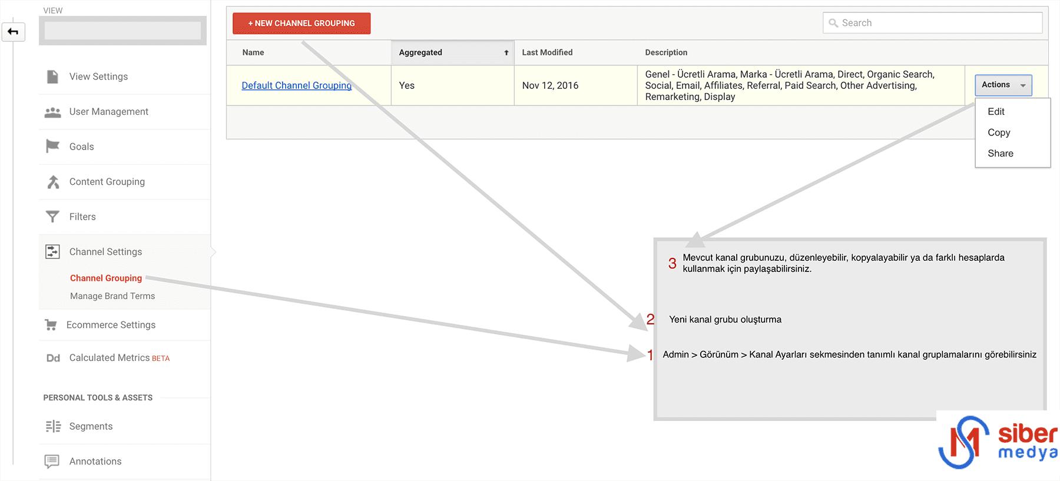Click the Description column header
1060x481 pixels.
point(666,52)
